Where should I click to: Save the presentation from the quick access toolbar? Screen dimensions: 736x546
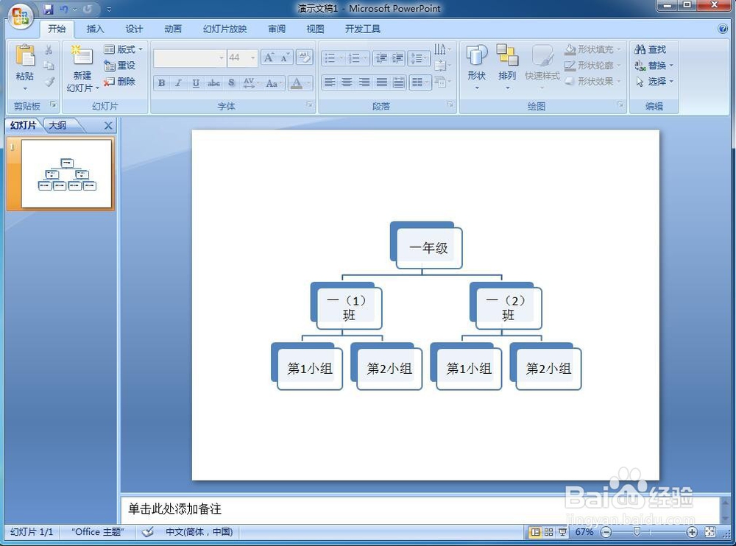pos(48,9)
